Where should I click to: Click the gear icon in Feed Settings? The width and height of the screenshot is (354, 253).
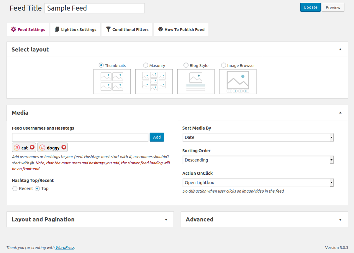13,29
